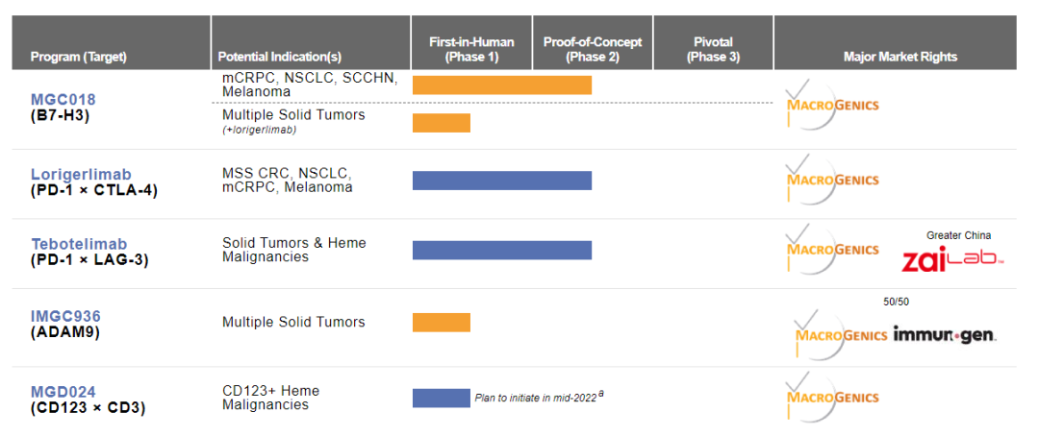Open the Lorigerlimab program link
Screen dimensions: 1039x436
(81, 175)
